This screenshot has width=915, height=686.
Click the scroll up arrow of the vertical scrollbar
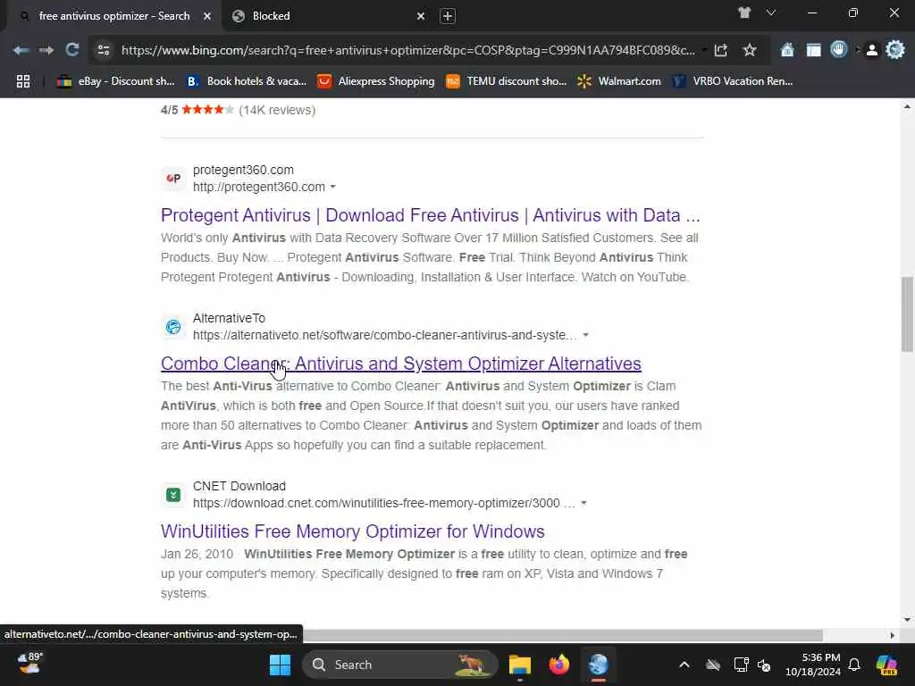pos(907,106)
